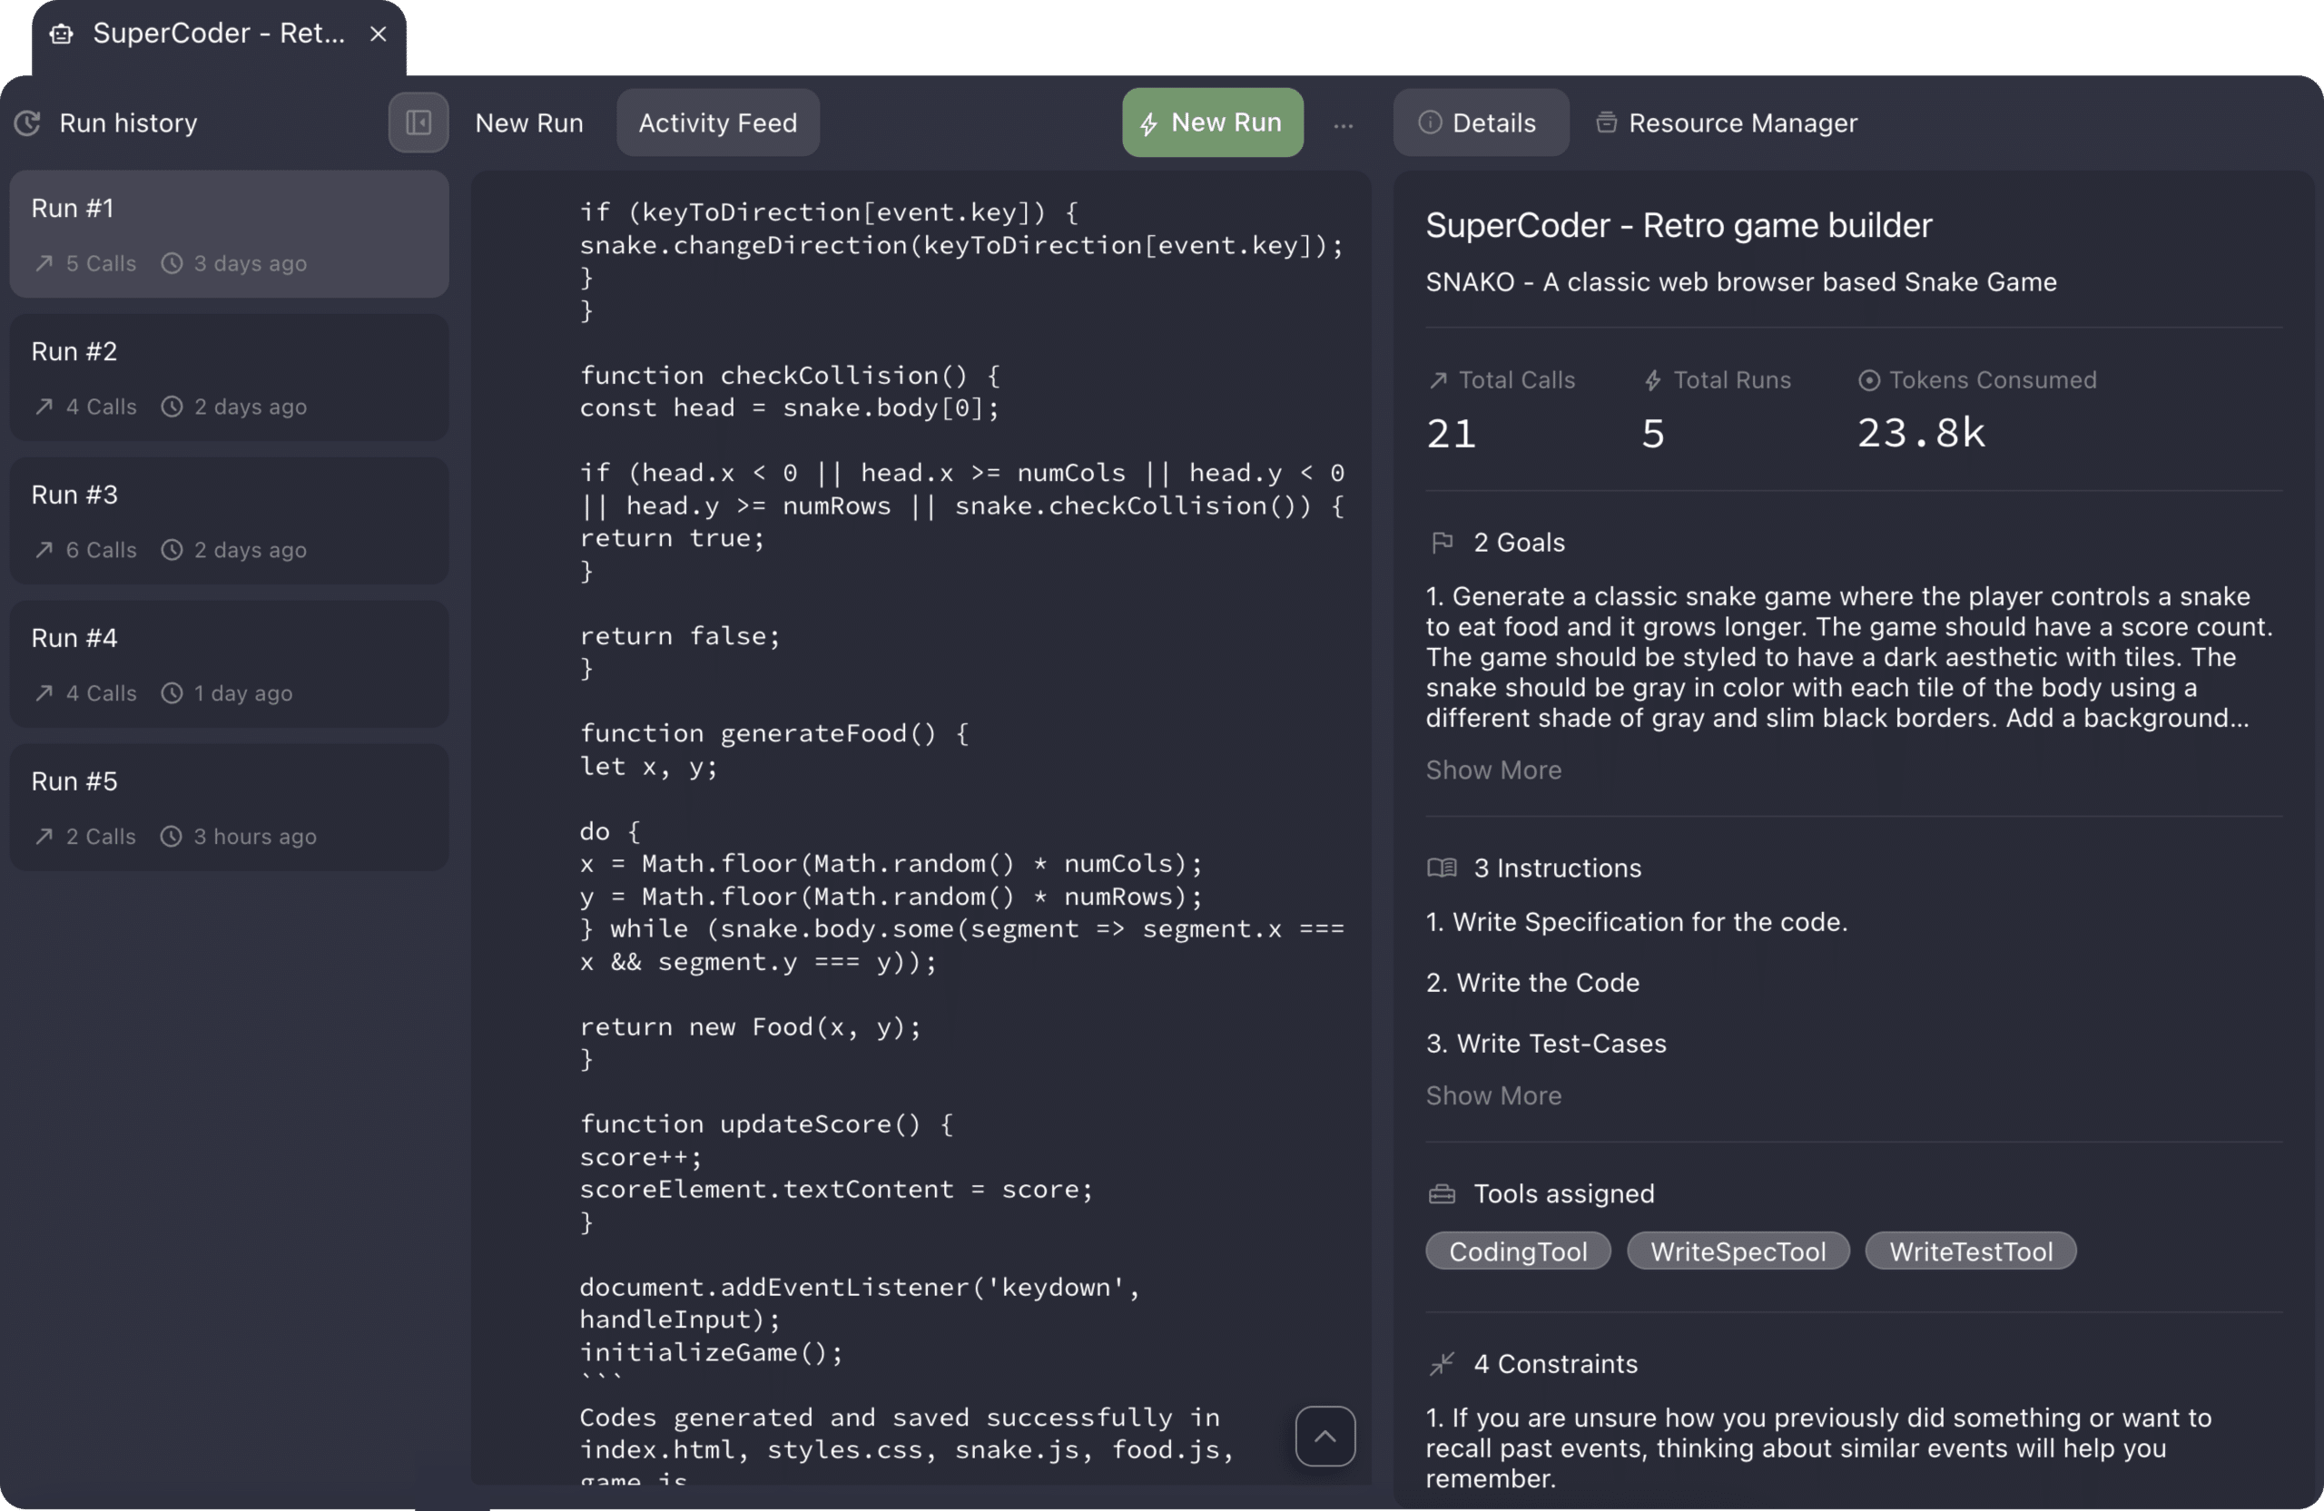Viewport: 2324px width, 1511px height.
Task: Select the WriteSpecTool chip
Action: [x=1738, y=1251]
